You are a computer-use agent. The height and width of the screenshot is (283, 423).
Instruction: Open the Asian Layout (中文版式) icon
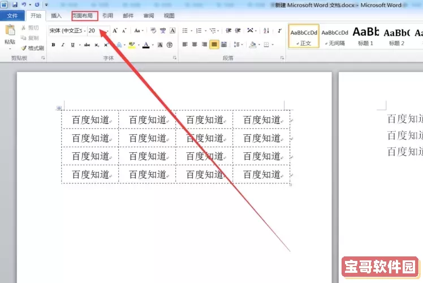(x=250, y=31)
